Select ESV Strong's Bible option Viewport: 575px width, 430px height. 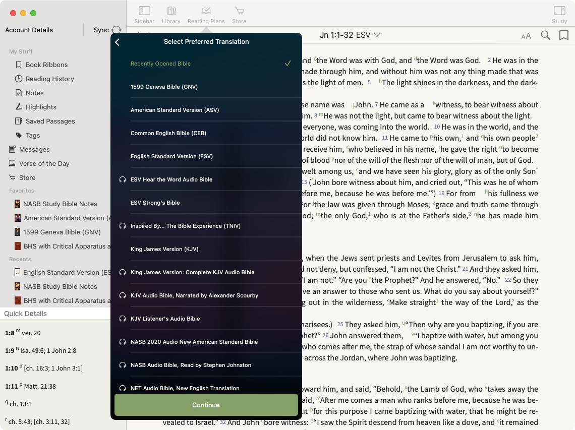[206, 203]
